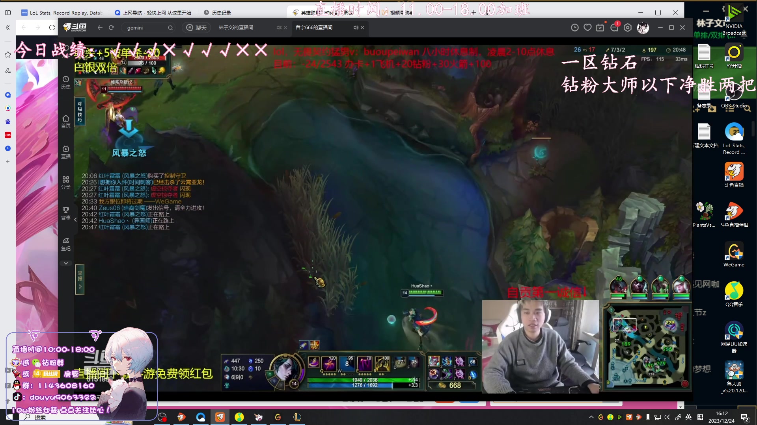Collapse the Douyu sidebar arrow
The height and width of the screenshot is (425, 757).
[75, 220]
